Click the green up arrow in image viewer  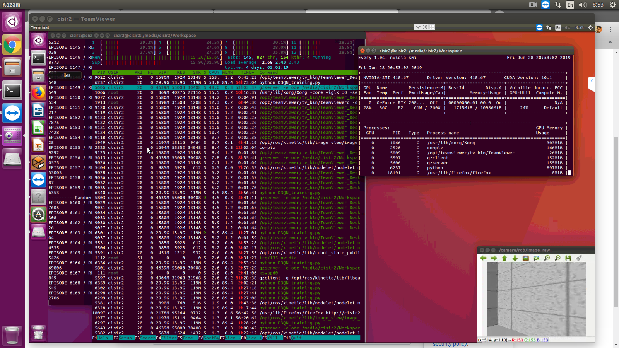click(x=504, y=258)
